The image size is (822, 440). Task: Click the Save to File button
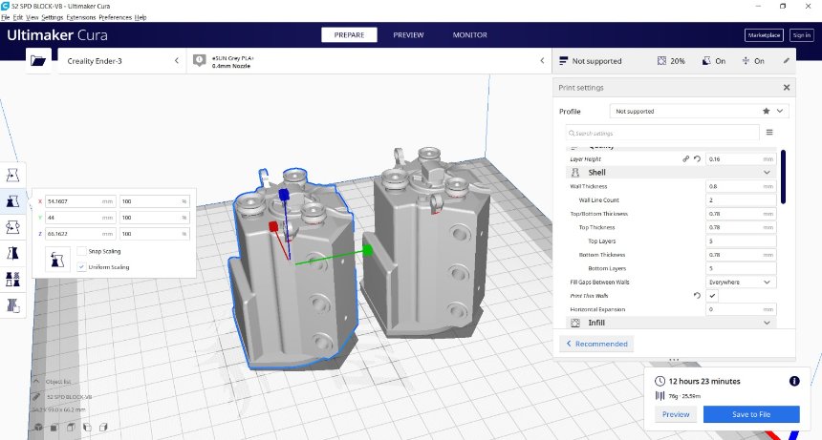tap(751, 414)
